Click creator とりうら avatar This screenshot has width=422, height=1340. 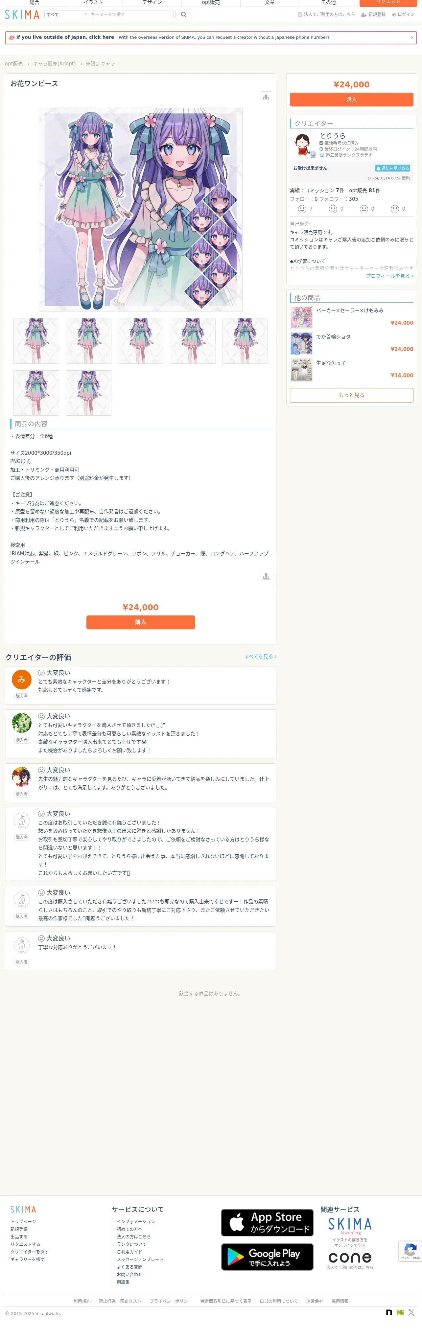tap(303, 145)
